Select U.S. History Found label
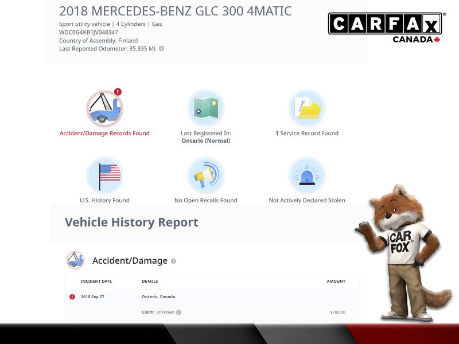The image size is (459, 344). click(104, 201)
